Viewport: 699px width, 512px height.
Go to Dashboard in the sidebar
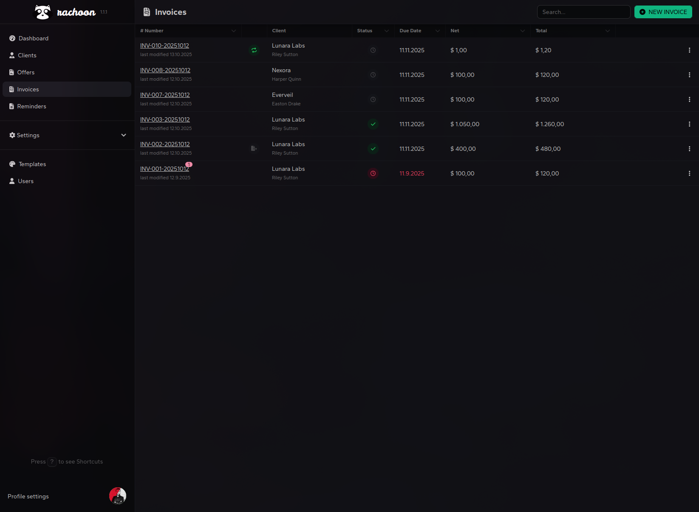point(33,38)
